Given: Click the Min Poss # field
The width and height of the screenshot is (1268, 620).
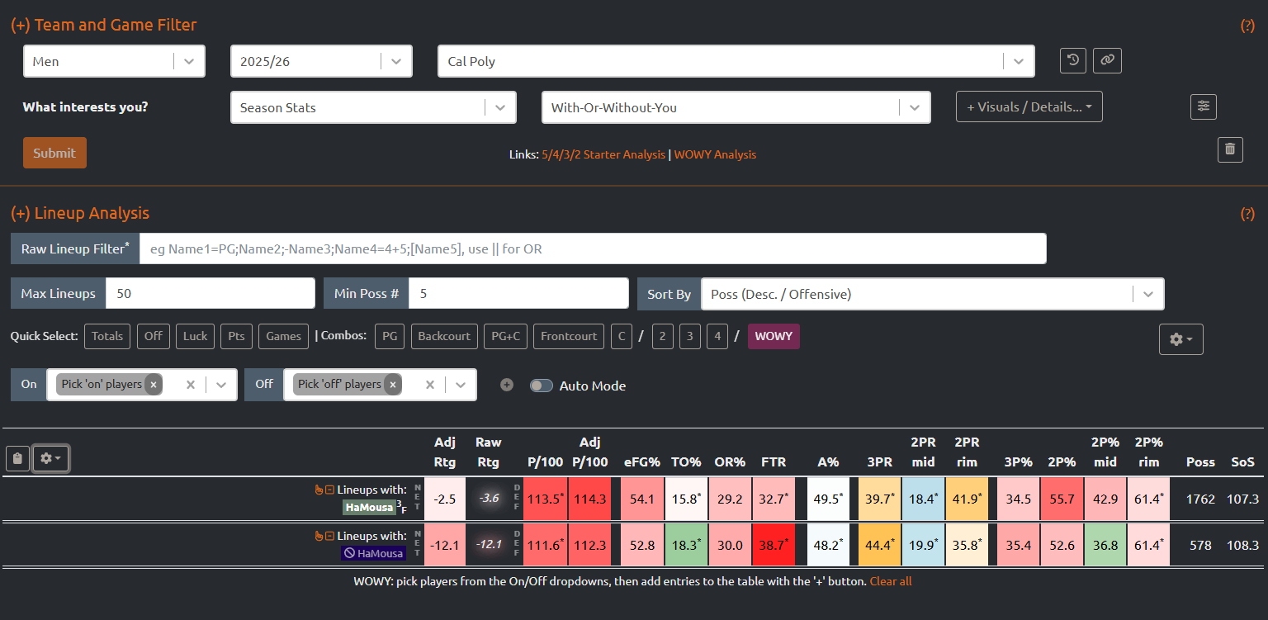Looking at the screenshot, I should point(518,294).
